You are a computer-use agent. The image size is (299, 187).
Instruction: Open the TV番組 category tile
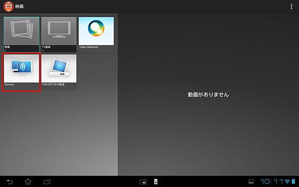click(x=59, y=35)
